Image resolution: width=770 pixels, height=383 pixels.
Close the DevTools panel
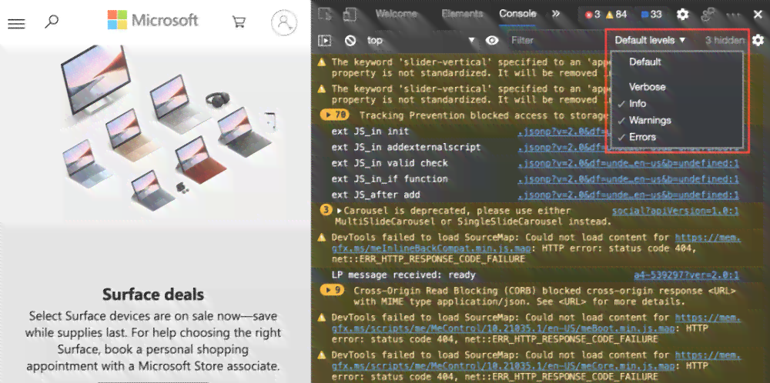tap(758, 15)
